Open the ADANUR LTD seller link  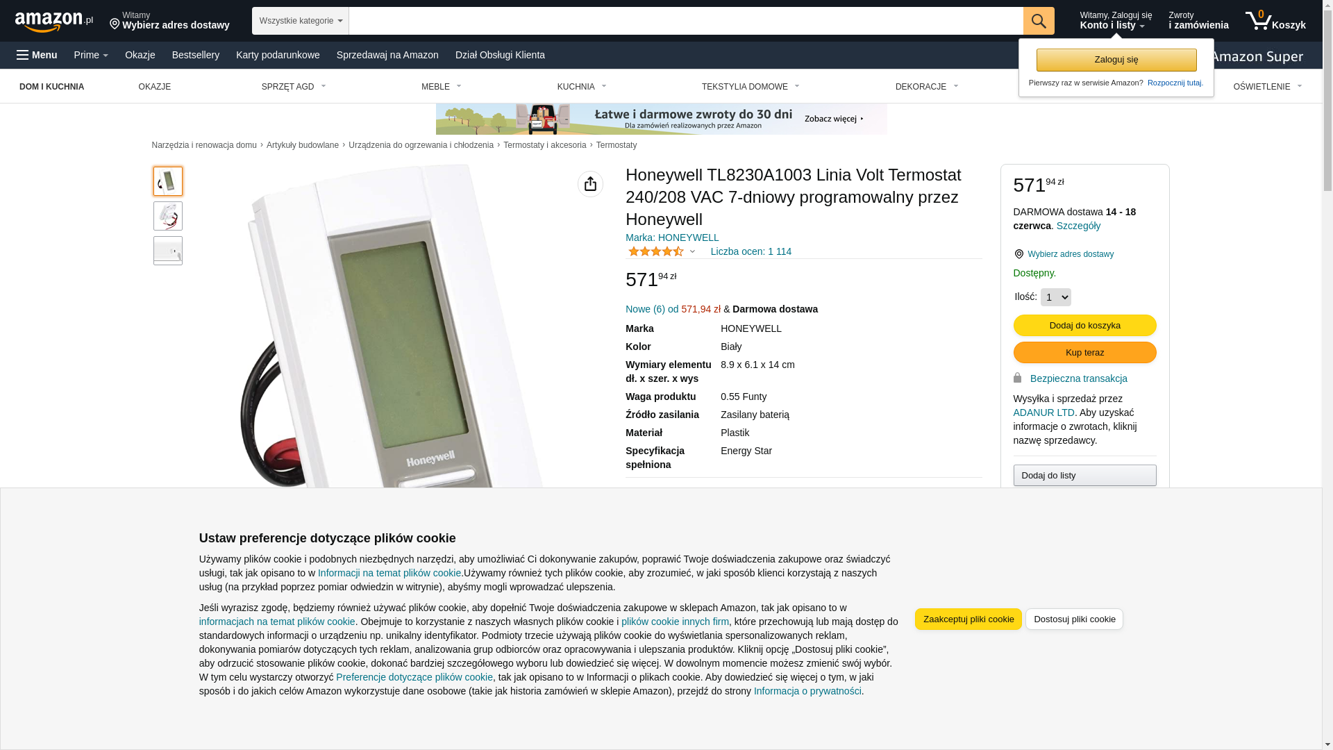pos(1043,412)
